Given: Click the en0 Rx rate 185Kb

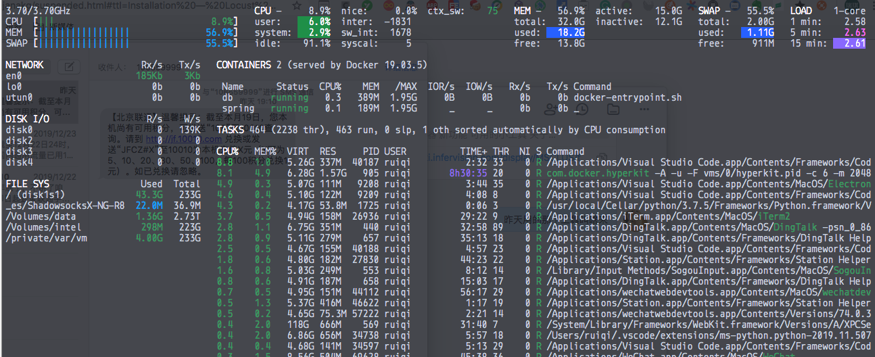Looking at the screenshot, I should (x=149, y=76).
